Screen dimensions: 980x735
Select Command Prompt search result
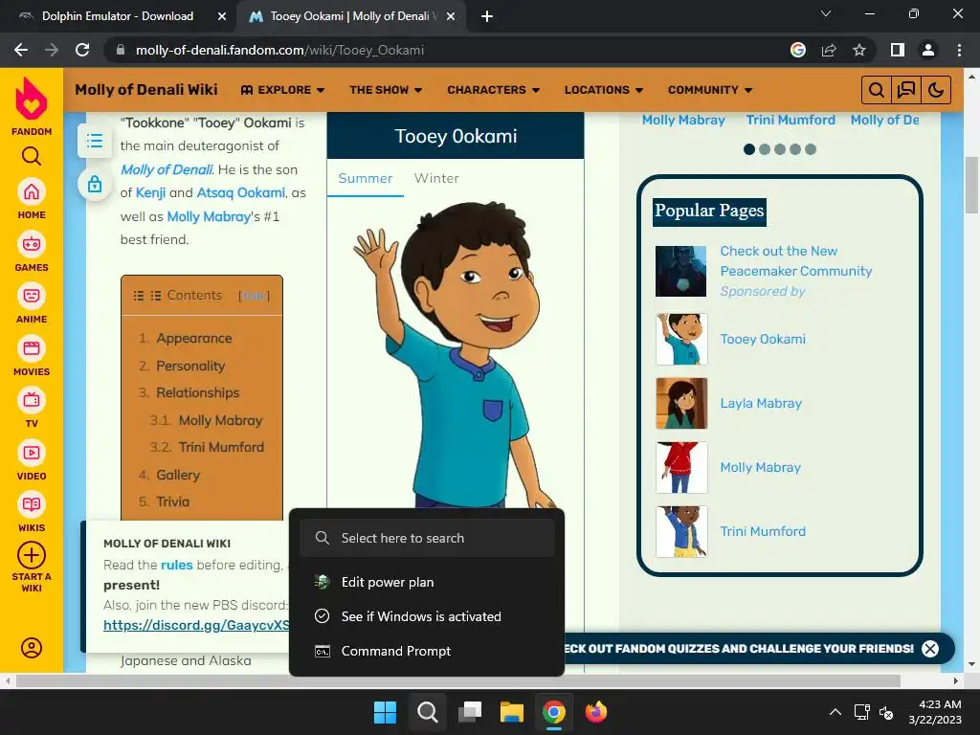coord(427,651)
